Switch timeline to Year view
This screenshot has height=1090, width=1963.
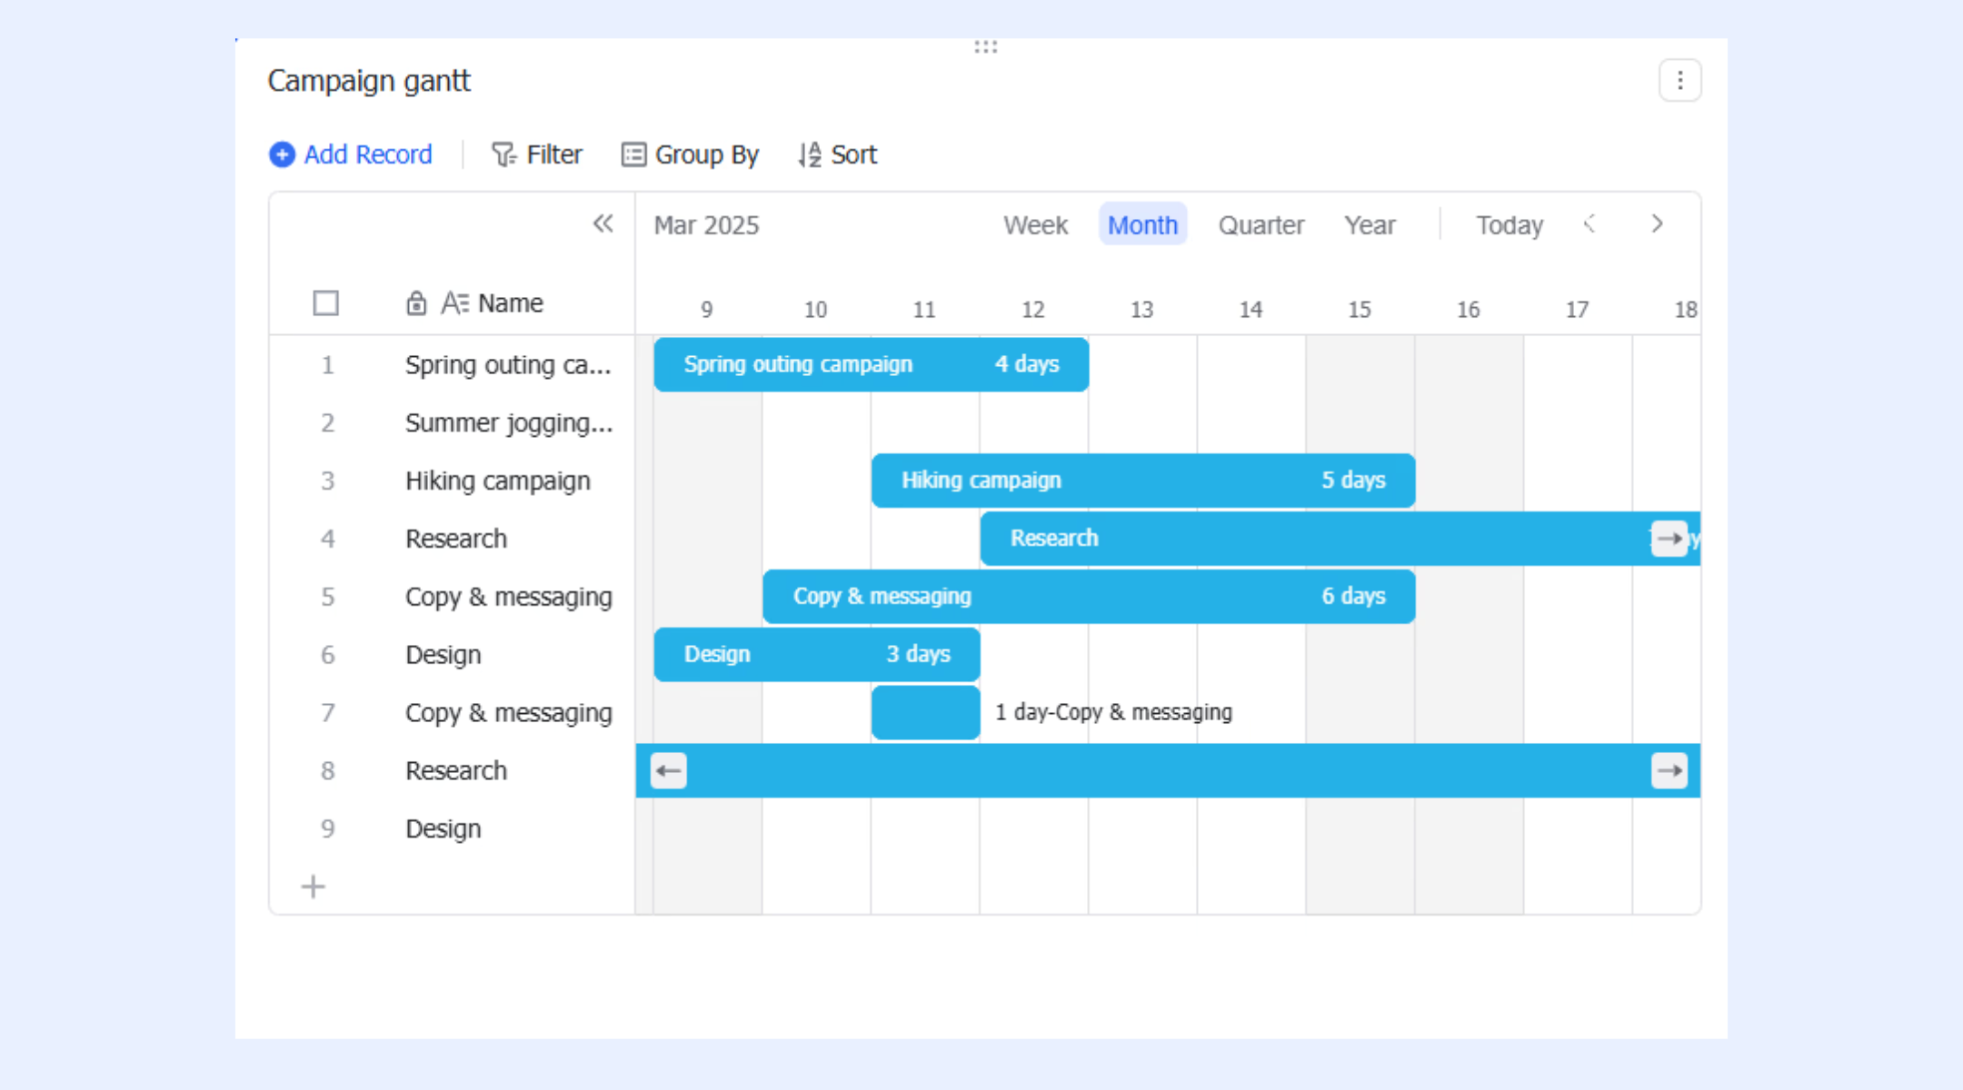[1370, 224]
